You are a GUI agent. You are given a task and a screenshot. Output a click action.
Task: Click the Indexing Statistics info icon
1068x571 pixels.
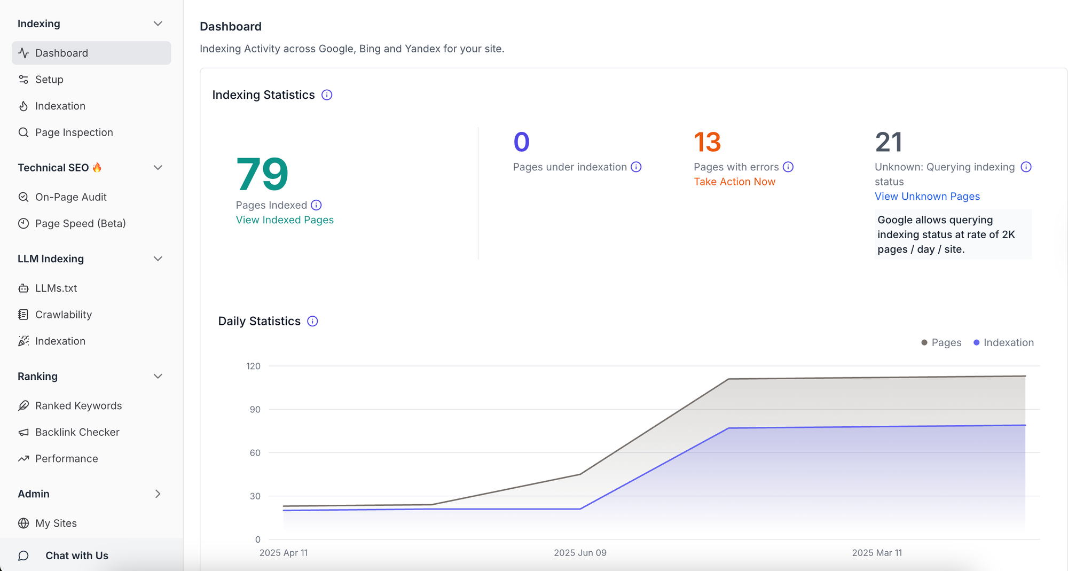point(327,95)
